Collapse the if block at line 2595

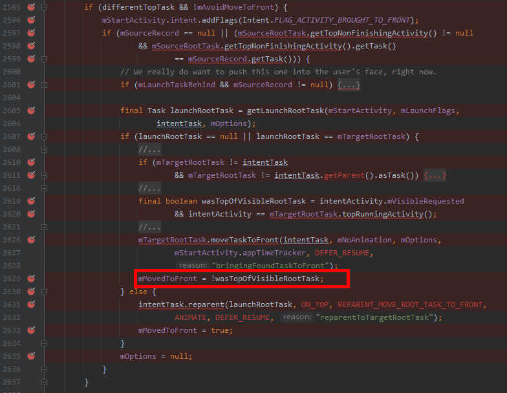[x=44, y=7]
